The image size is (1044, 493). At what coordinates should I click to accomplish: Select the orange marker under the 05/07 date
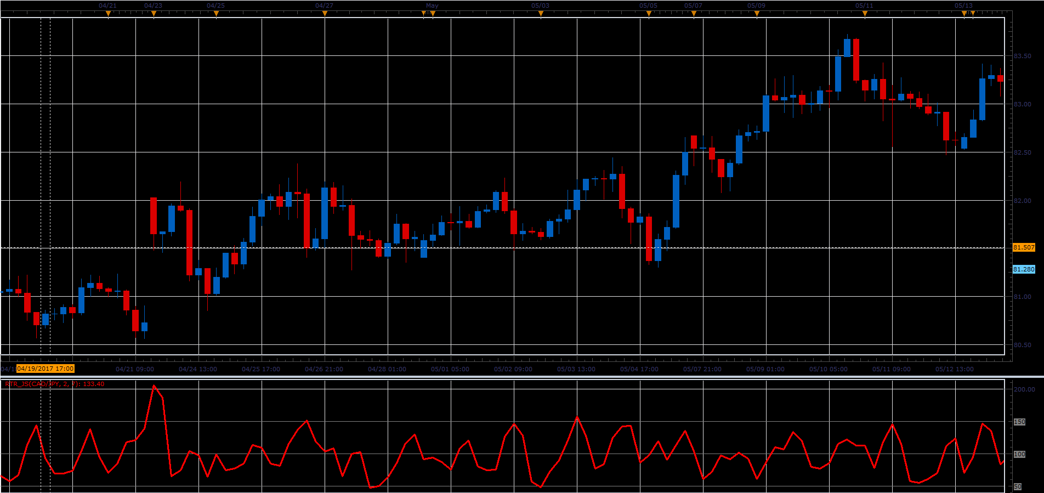point(694,14)
